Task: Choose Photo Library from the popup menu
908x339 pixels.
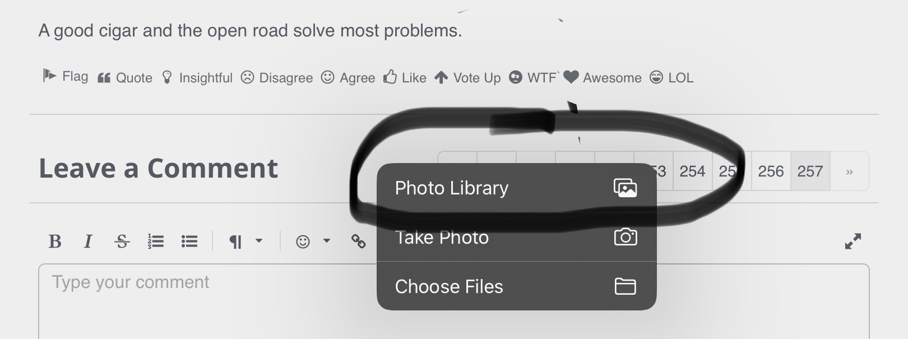Action: tap(516, 188)
